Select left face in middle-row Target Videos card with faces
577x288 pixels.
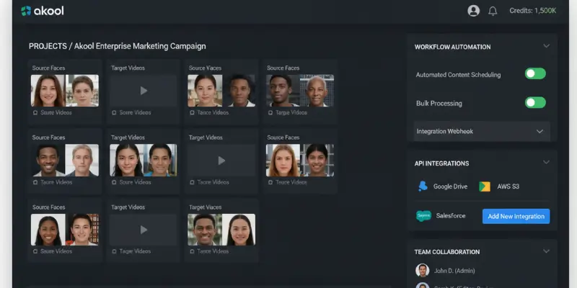point(126,160)
